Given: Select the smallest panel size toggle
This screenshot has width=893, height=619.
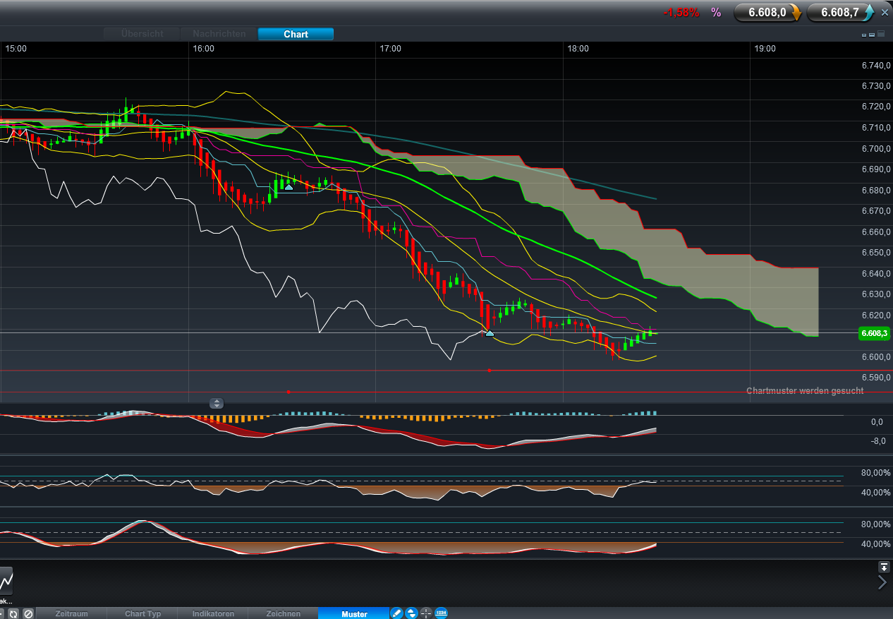Looking at the screenshot, I should click(865, 34).
